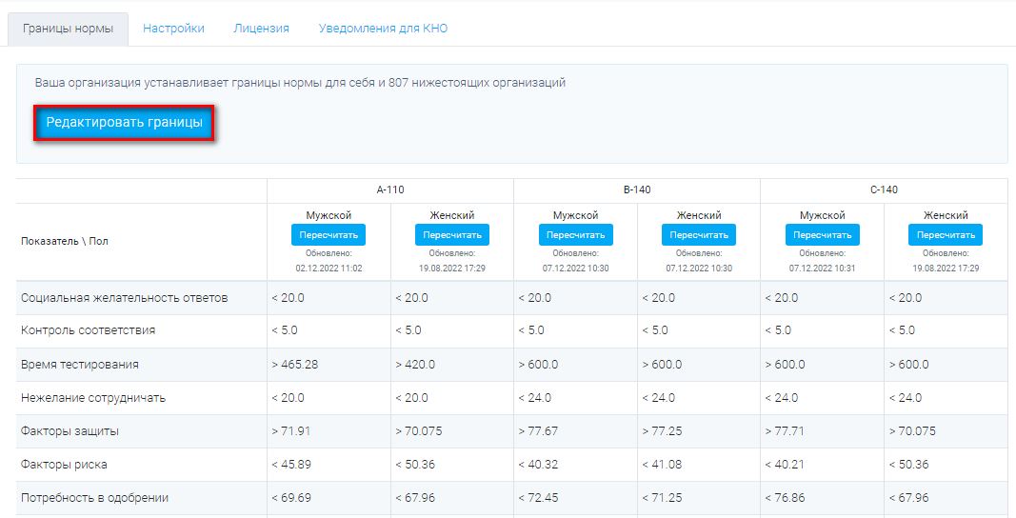Switch to the Настройки tab
This screenshot has height=518, width=1016.
click(x=173, y=29)
